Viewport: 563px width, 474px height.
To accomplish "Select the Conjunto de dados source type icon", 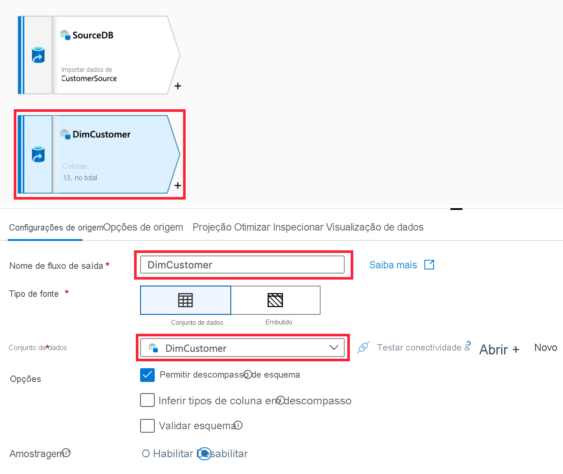I will 185,300.
